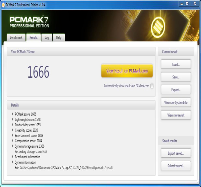Click the large 1666 score number

[x=38, y=71]
